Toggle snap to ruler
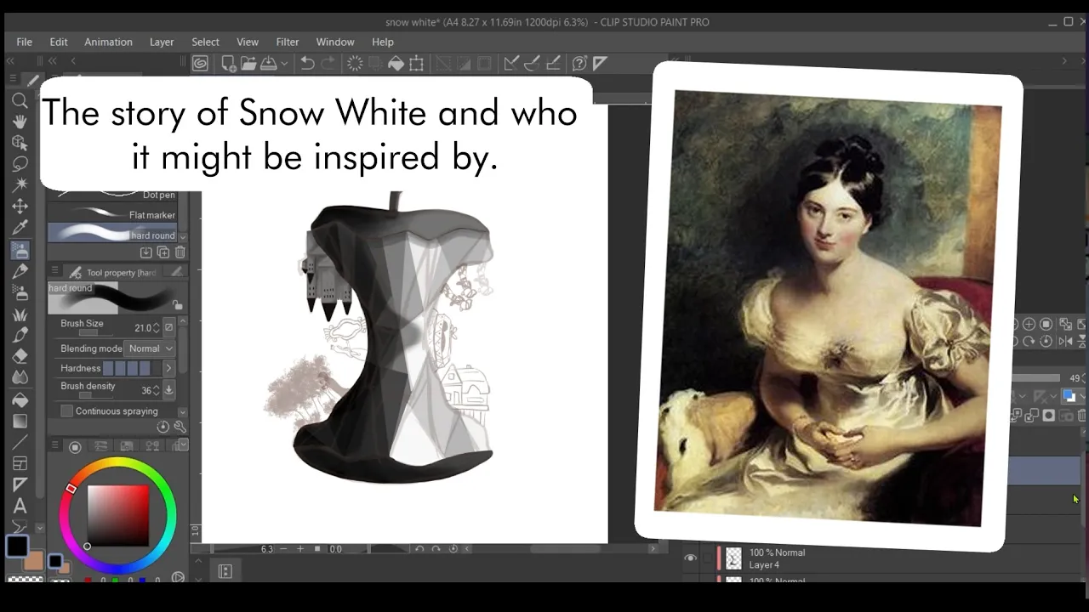The width and height of the screenshot is (1089, 612). pyautogui.click(x=511, y=63)
